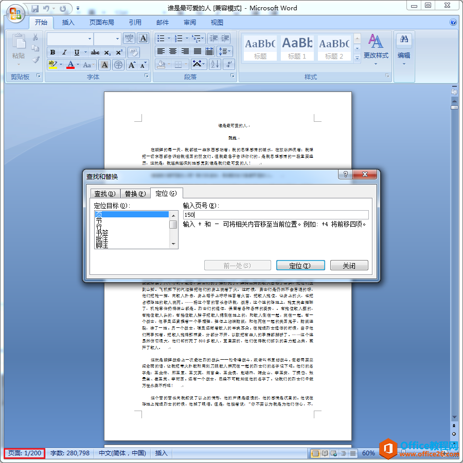This screenshot has height=463, width=463.
Task: Click the Grow Font icon
Action: 132,65
